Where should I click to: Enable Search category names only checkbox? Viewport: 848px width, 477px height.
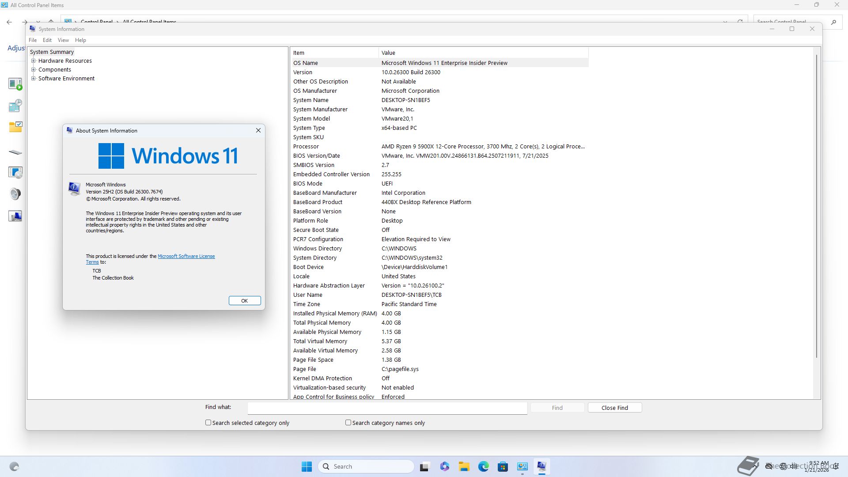point(348,423)
